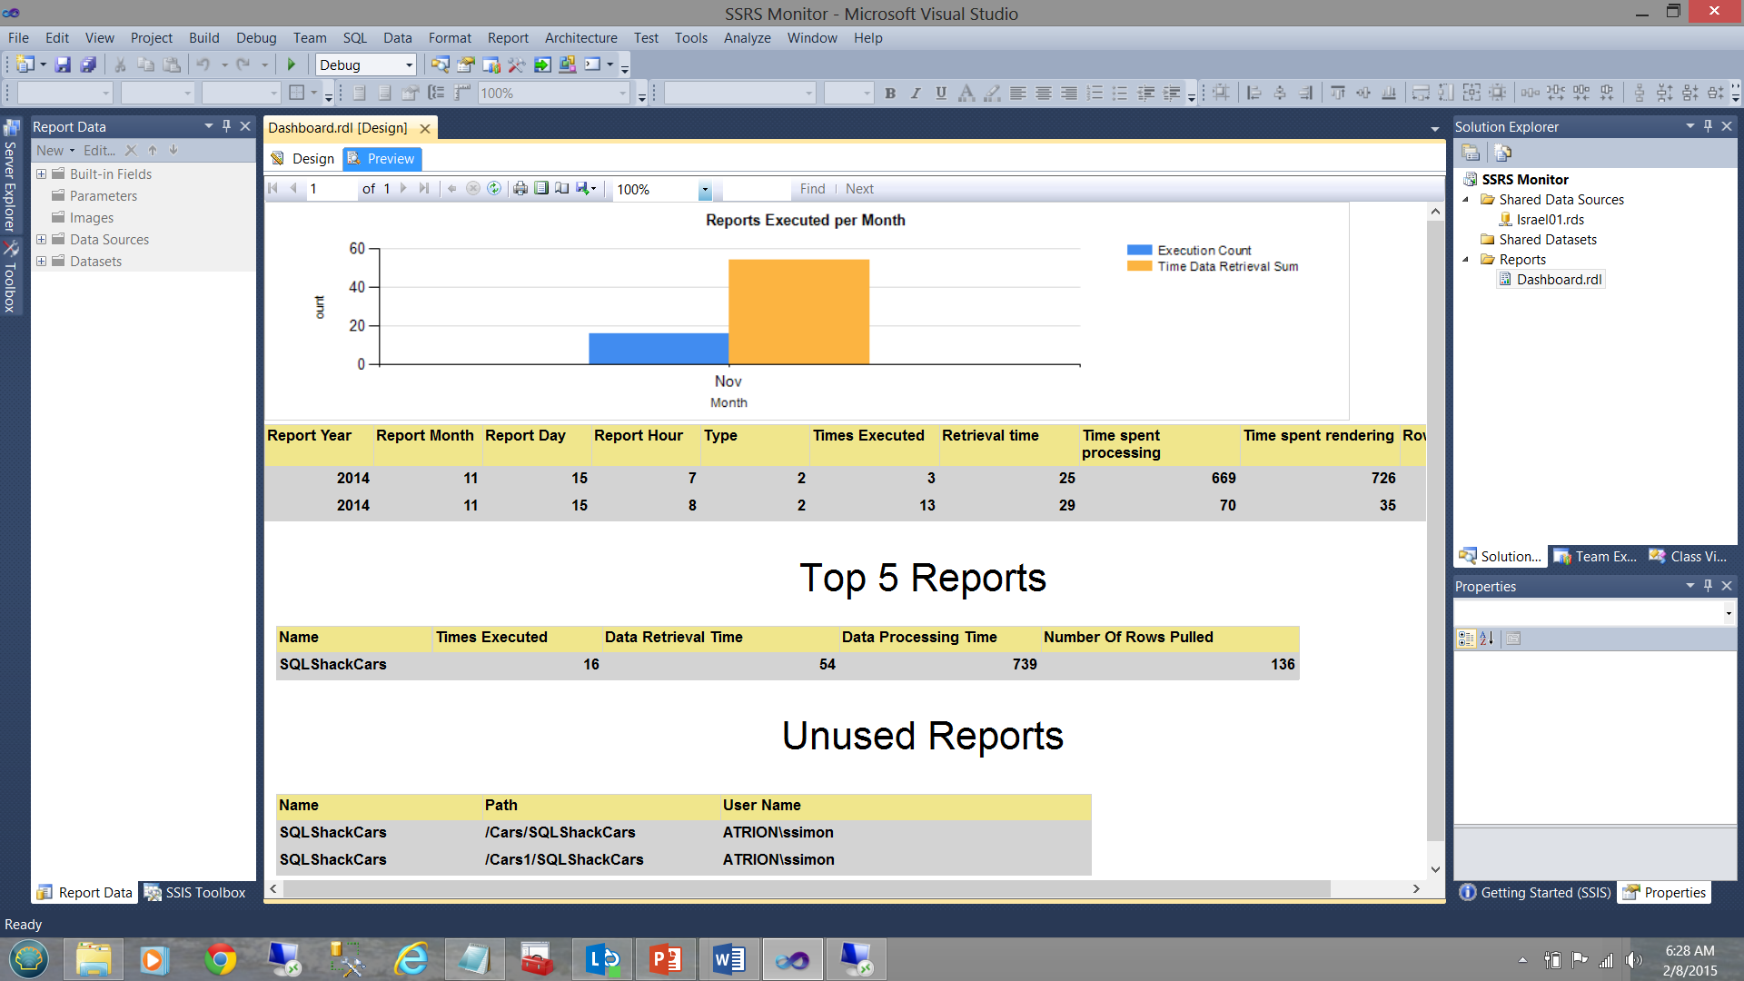
Task: Open the Debug configuration dropdown
Action: [409, 64]
